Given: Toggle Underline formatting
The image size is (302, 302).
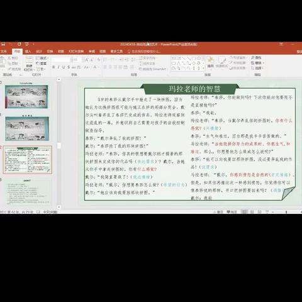Looking at the screenshot, I should (x=64, y=67).
